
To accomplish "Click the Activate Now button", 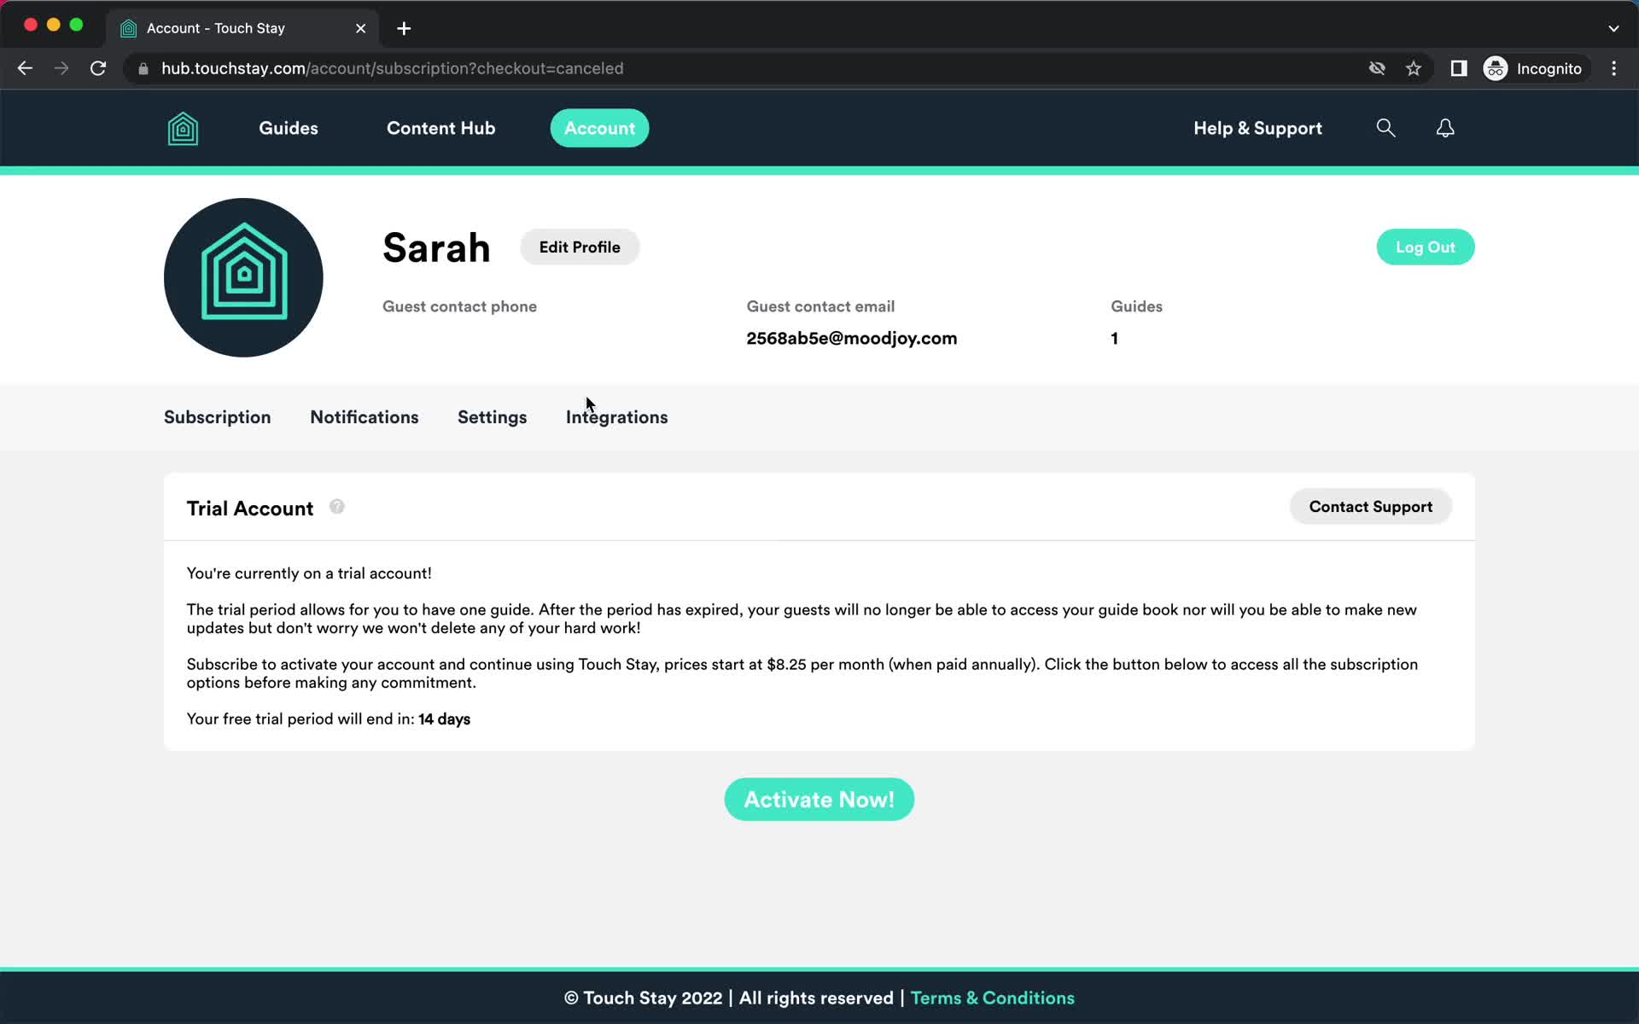I will coord(819,800).
